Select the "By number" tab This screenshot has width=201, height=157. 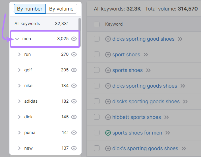pyautogui.click(x=30, y=9)
